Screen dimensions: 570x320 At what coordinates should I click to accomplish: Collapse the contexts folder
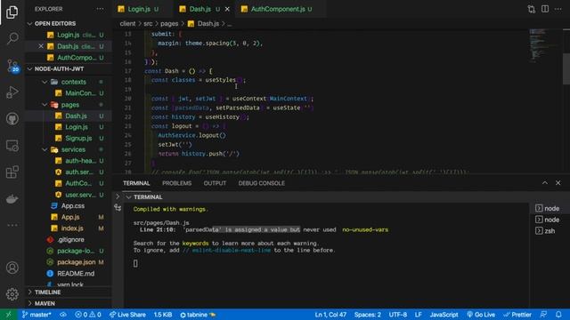[x=45, y=82]
